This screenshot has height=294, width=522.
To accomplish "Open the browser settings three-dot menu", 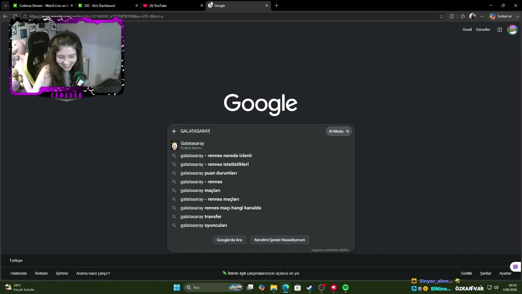I will 482,16.
